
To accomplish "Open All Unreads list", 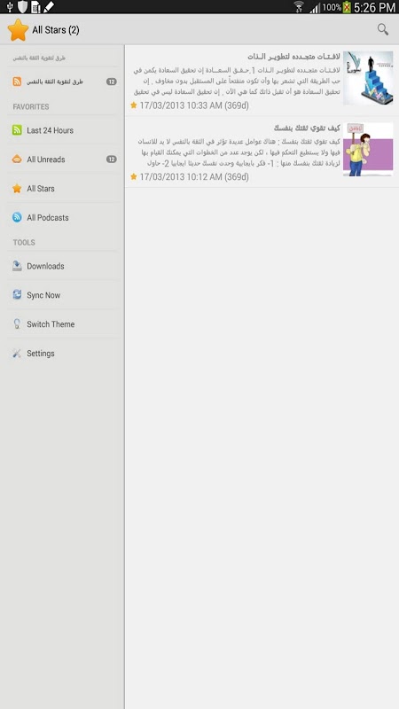I will click(62, 160).
